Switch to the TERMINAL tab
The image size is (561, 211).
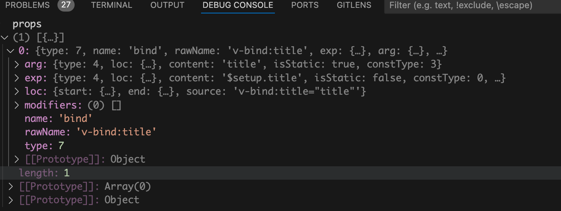pos(112,5)
